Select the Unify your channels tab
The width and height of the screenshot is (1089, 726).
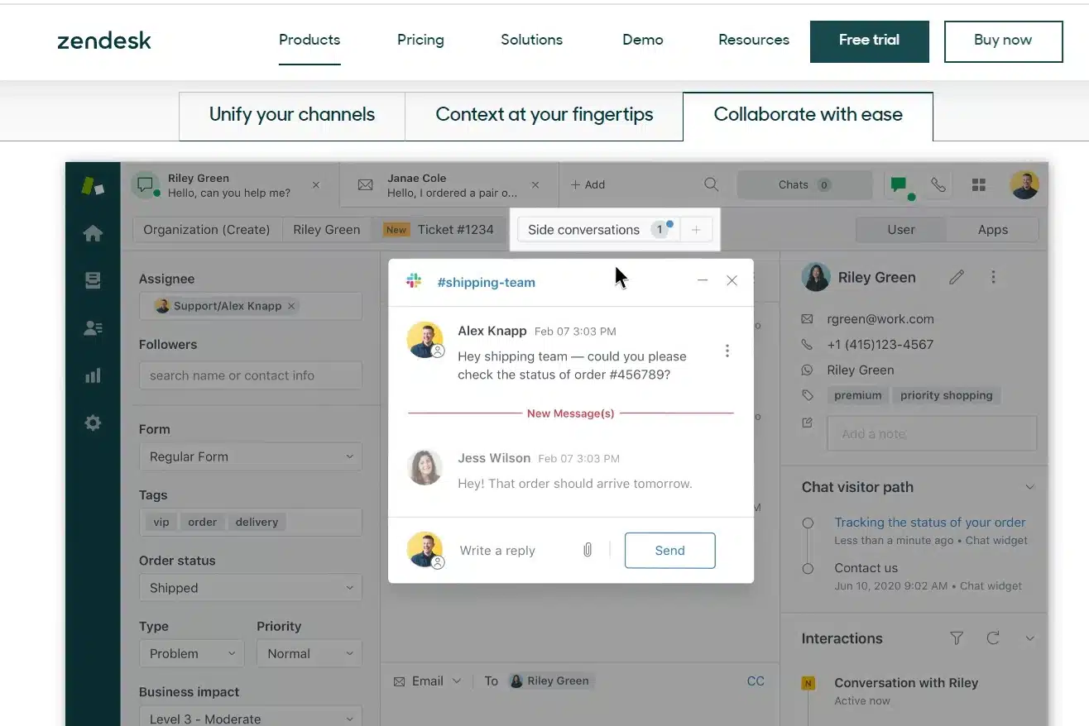pos(291,115)
